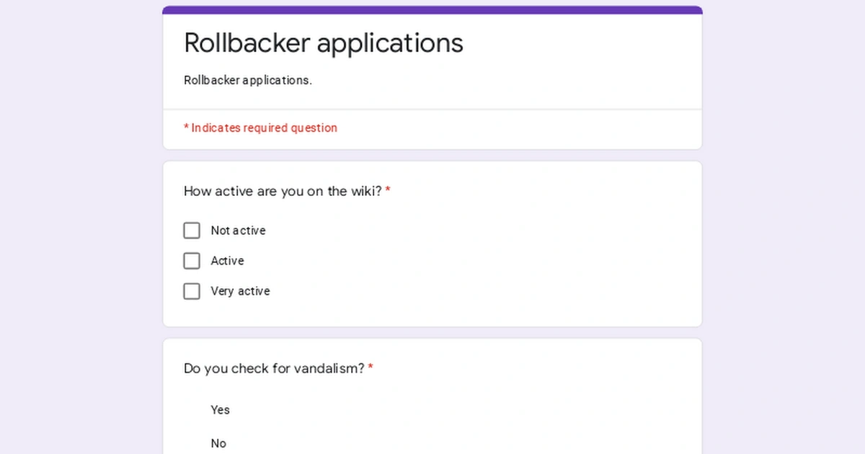The width and height of the screenshot is (865, 454).
Task: Select "No" for checking vandalism
Action: (218, 442)
